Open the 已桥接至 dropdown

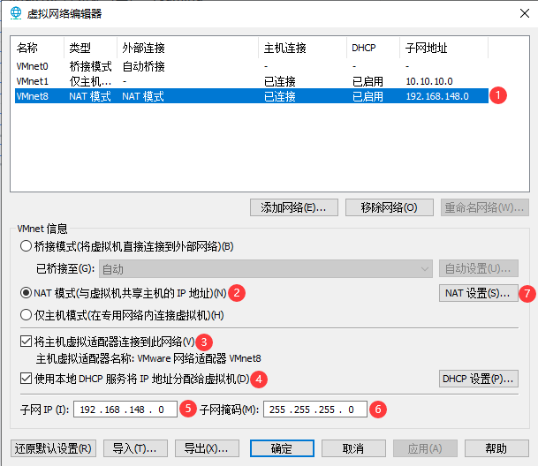pyautogui.click(x=266, y=268)
